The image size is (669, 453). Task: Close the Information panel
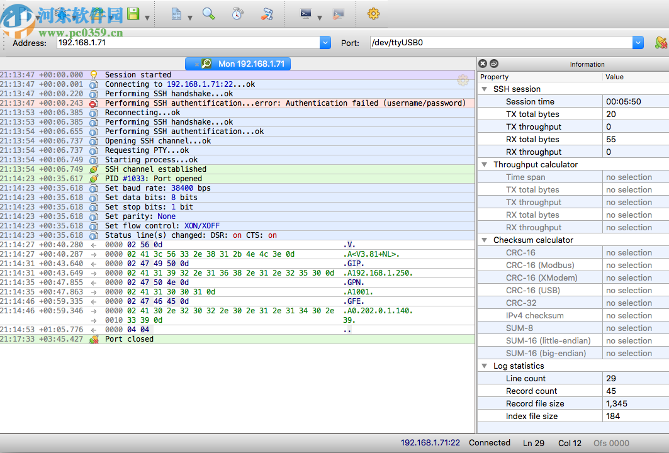point(483,64)
